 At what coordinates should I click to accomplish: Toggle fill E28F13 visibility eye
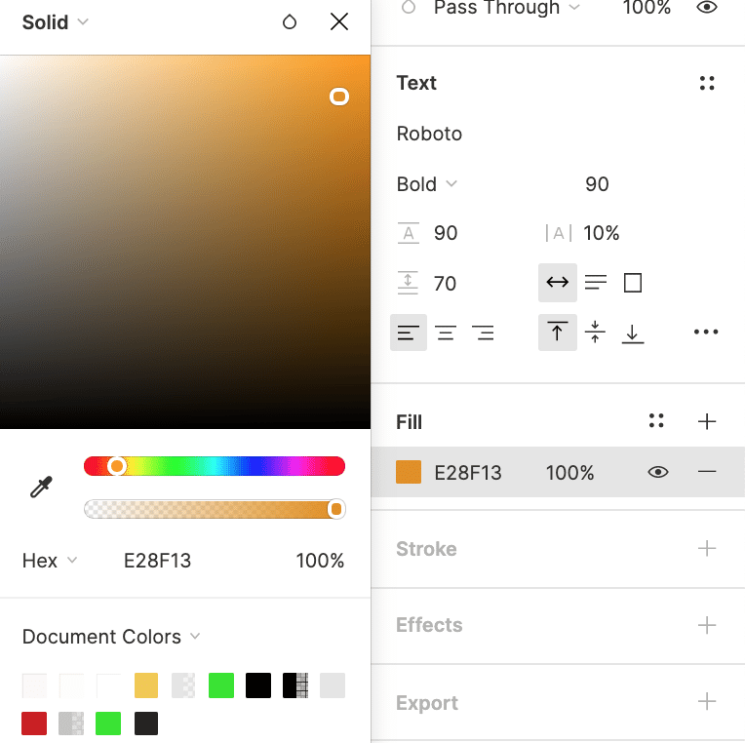(658, 473)
